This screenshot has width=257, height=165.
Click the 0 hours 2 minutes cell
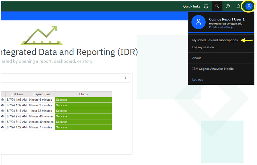(41, 105)
